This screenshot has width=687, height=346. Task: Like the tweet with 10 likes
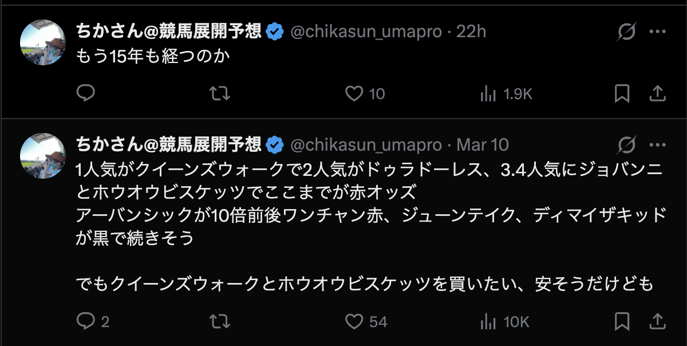(x=356, y=93)
